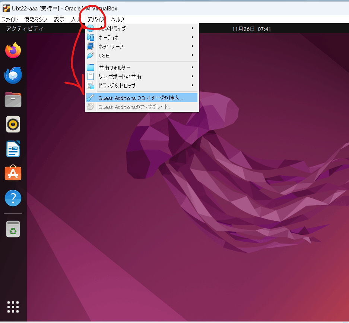The image size is (349, 323).
Task: Open the Trash icon in dock
Action: [x=13, y=229]
